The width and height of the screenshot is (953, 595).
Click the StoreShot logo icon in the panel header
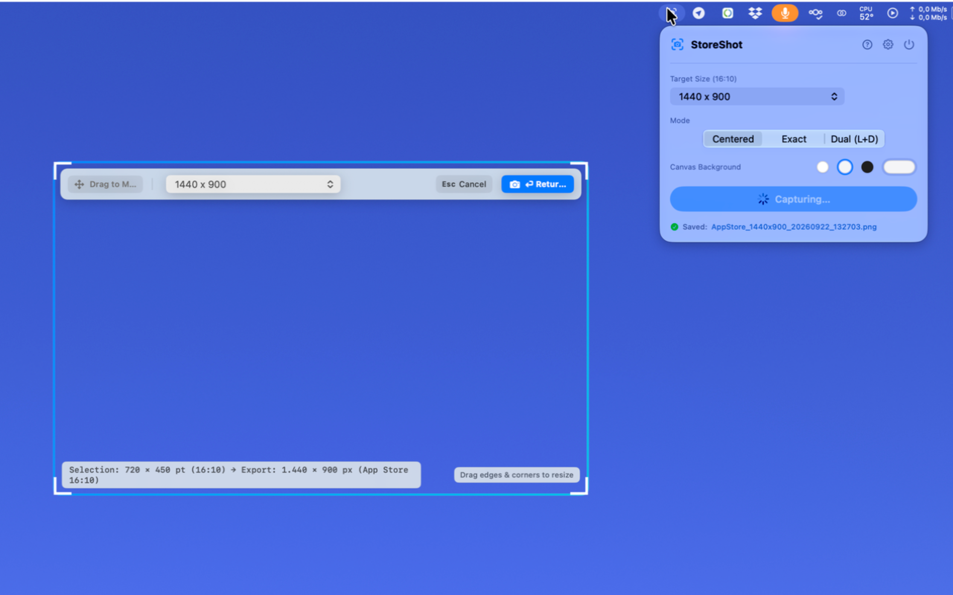(x=677, y=45)
